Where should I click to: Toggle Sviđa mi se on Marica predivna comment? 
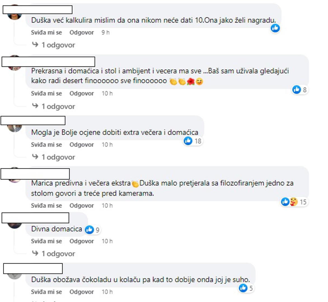[46, 206]
